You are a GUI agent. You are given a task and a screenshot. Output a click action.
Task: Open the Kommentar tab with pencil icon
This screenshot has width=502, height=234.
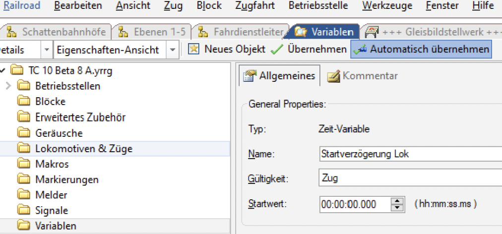pyautogui.click(x=333, y=76)
